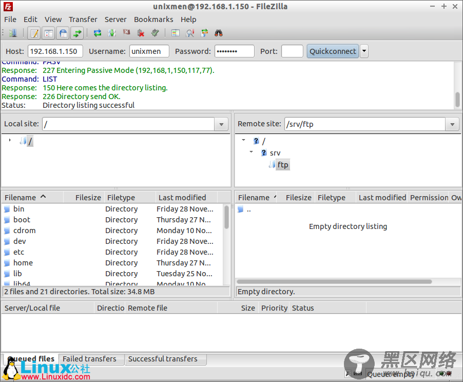Select the dev directory row

[x=112, y=241]
